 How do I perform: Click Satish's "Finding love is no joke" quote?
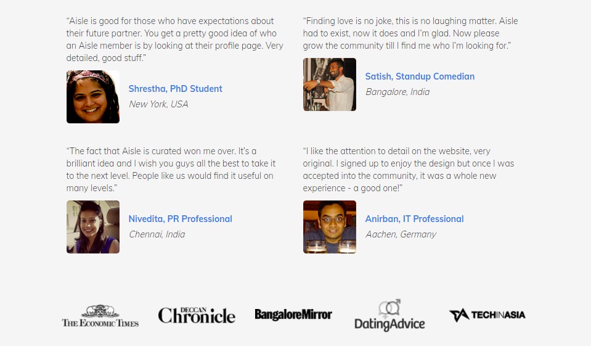tap(410, 33)
